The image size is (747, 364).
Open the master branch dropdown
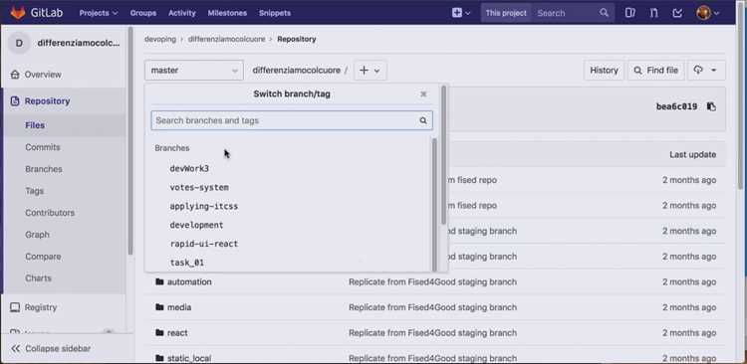[194, 70]
